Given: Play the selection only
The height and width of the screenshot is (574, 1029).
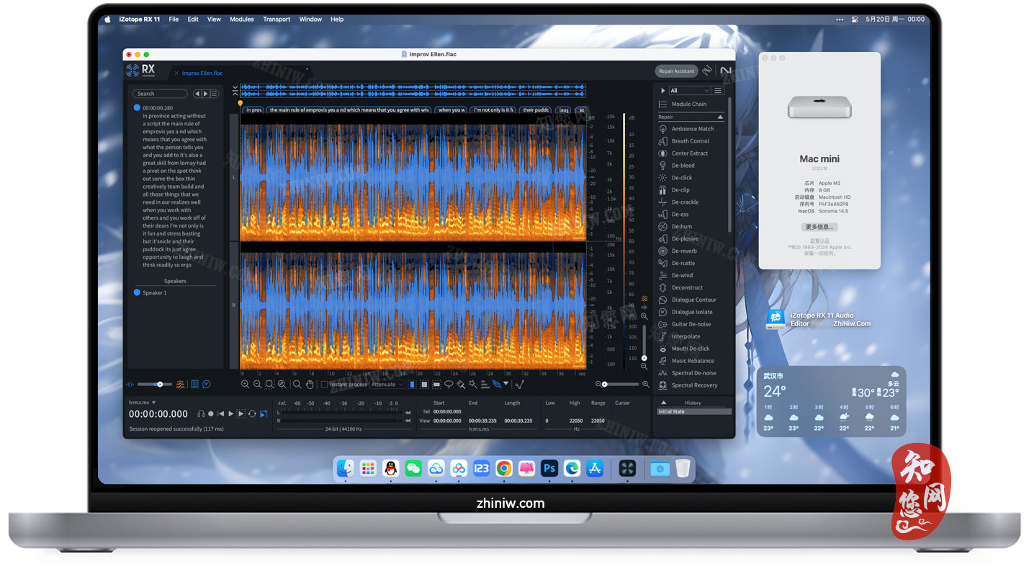Looking at the screenshot, I should point(241,414).
